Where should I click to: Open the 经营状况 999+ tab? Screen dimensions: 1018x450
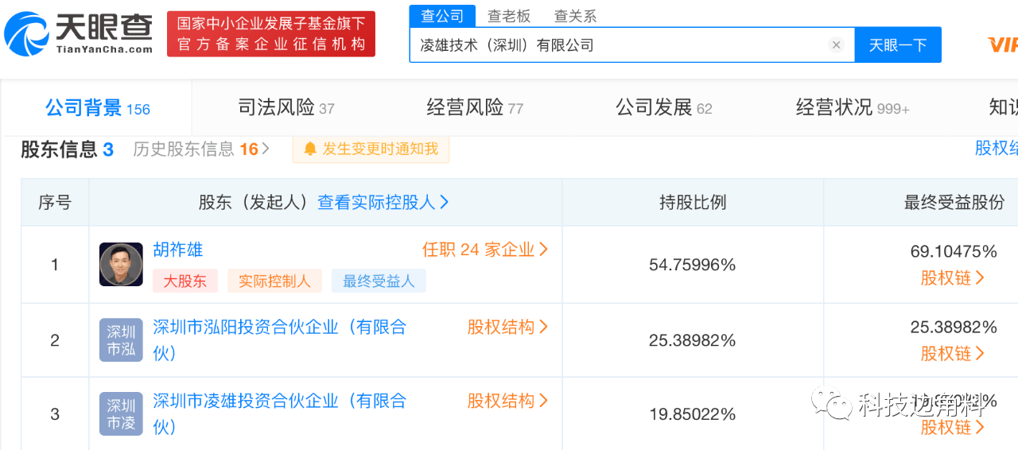853,108
